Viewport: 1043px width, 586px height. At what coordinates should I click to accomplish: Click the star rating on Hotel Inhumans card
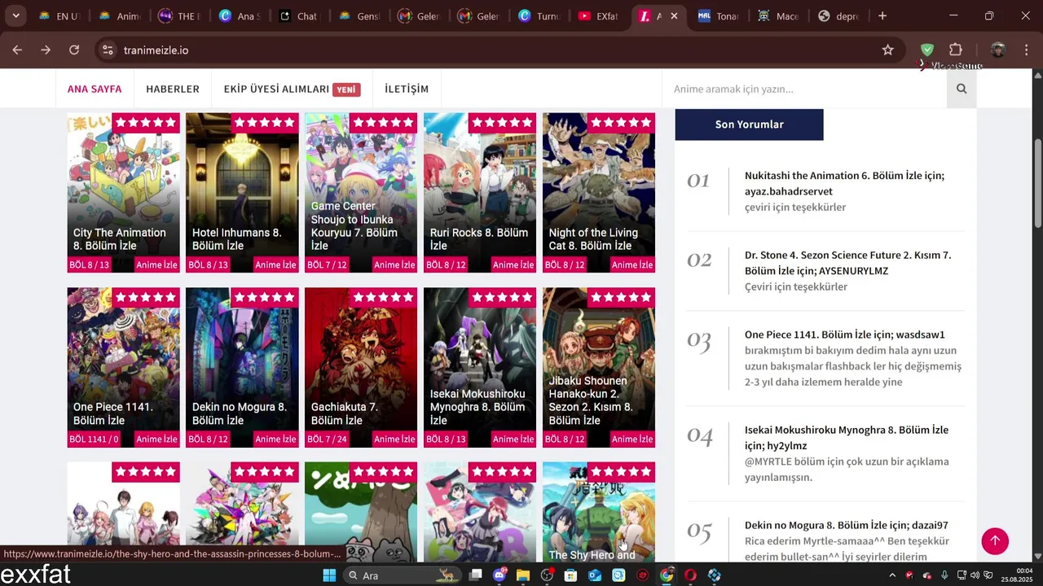coord(265,123)
